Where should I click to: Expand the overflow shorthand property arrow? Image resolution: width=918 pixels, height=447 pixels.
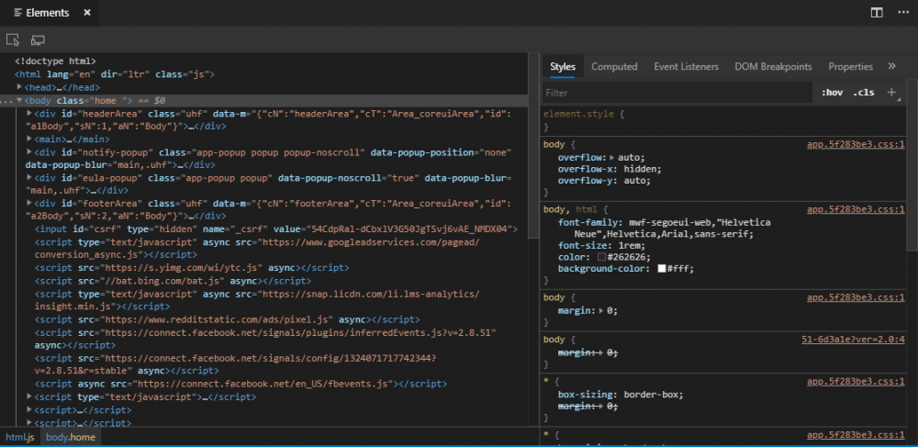(x=612, y=157)
